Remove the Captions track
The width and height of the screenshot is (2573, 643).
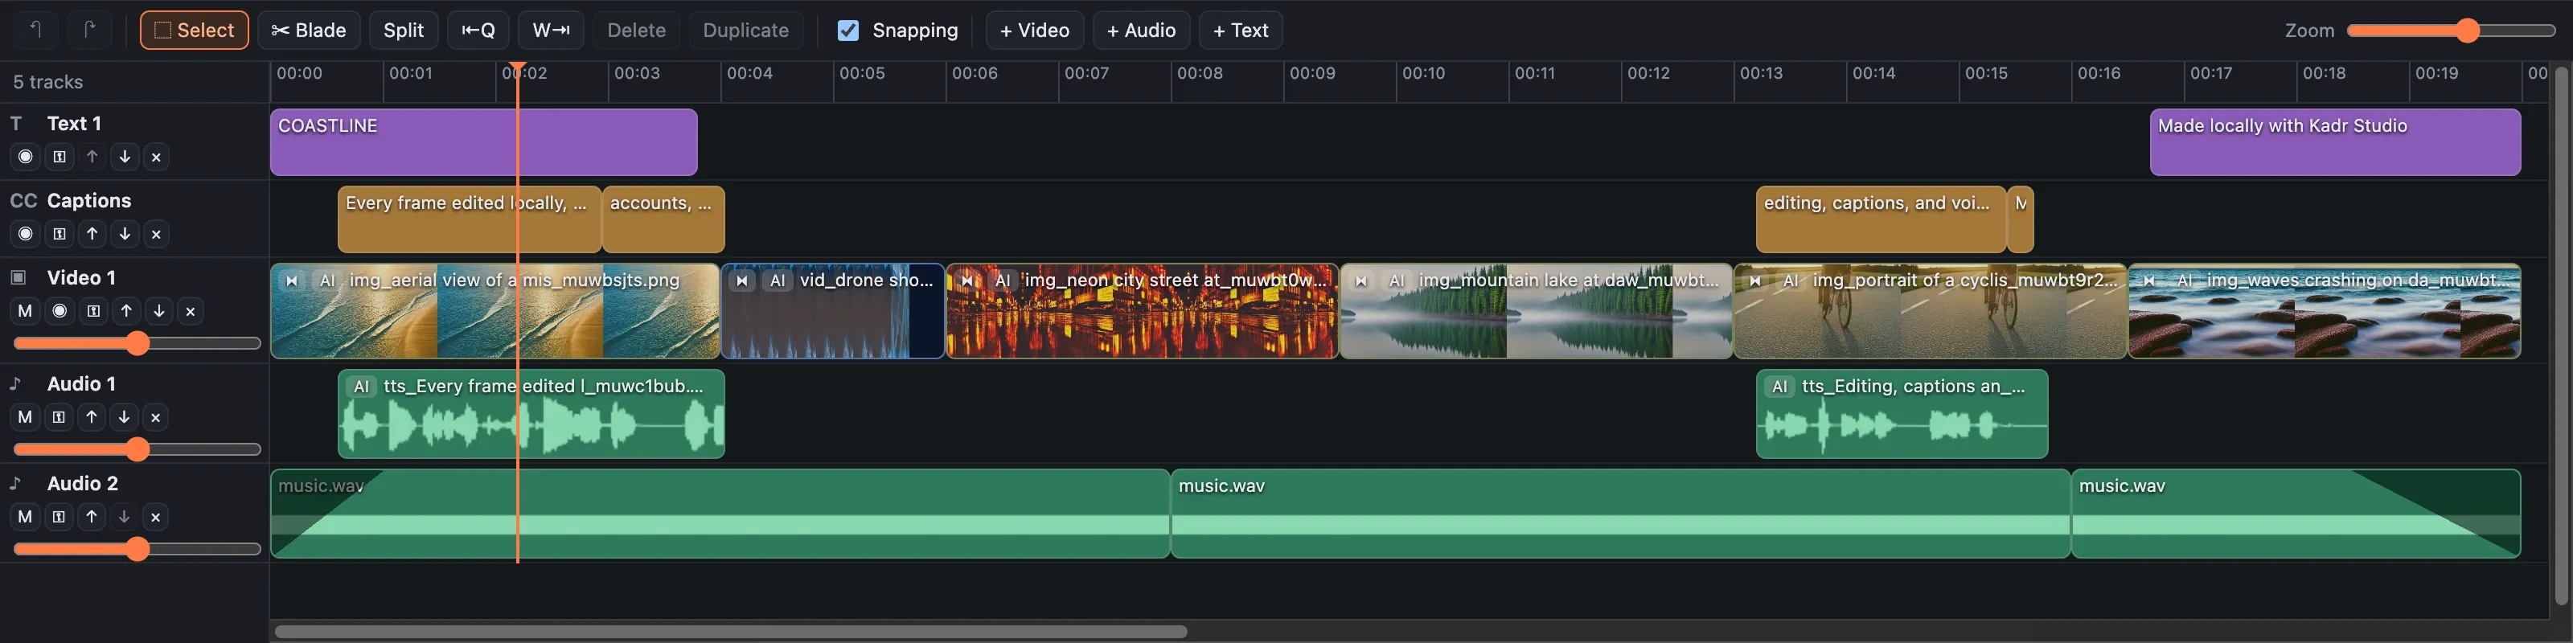[x=156, y=234]
